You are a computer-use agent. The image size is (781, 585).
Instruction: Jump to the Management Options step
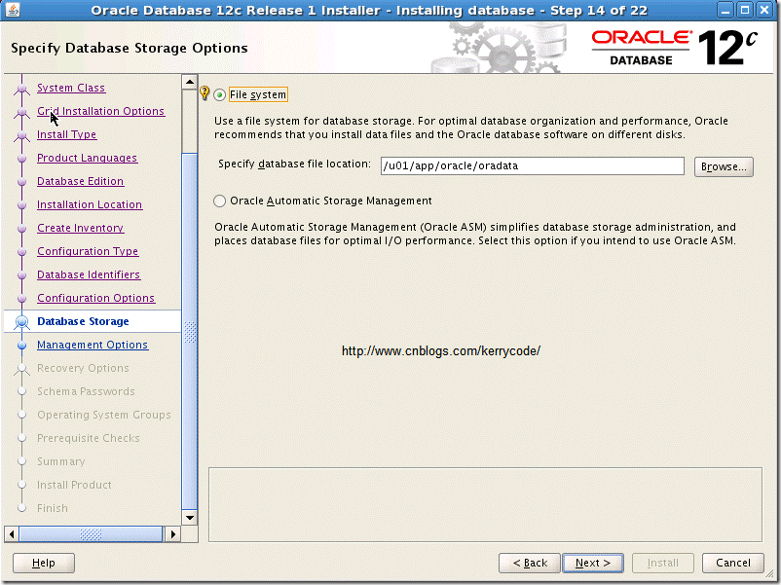coord(93,345)
